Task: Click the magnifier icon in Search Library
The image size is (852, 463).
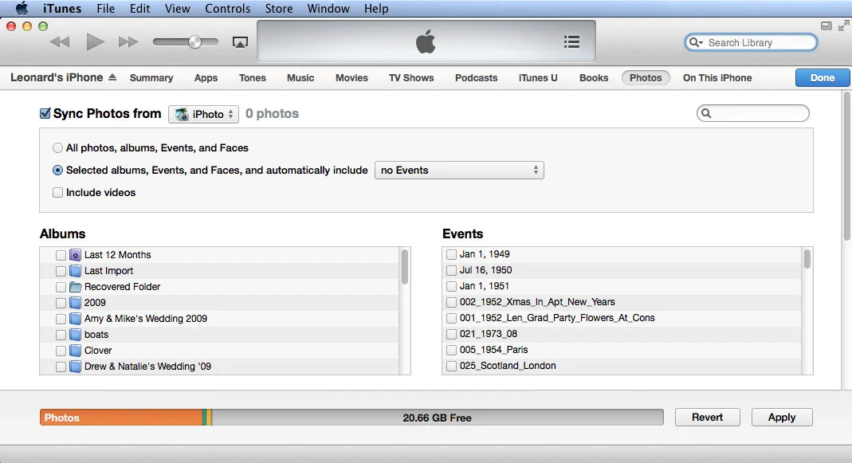Action: tap(696, 42)
